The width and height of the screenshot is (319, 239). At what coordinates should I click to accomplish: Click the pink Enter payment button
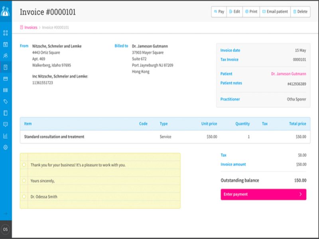pos(263,194)
